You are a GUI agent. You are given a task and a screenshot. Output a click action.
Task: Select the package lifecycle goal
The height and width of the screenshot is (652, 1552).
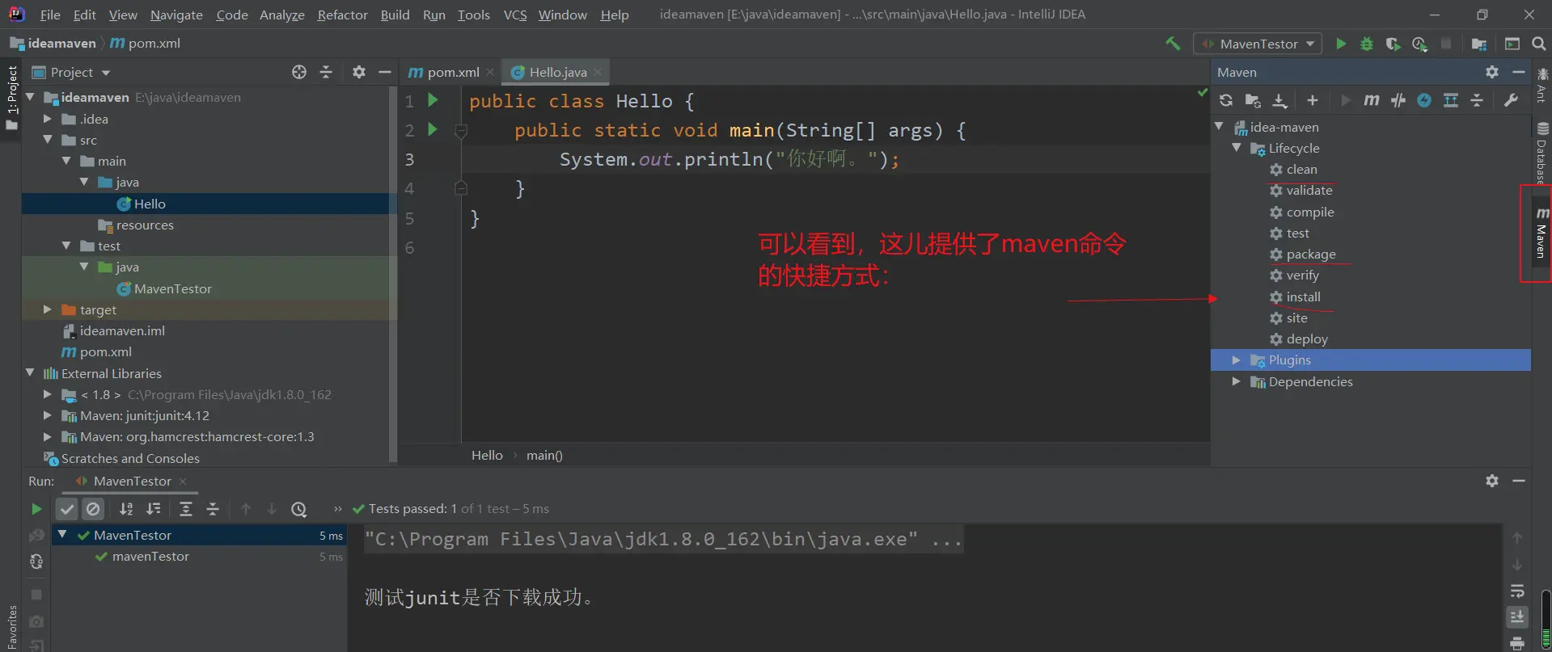(x=1311, y=254)
